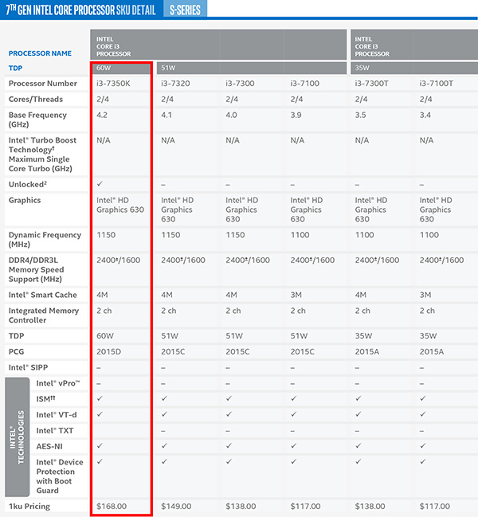This screenshot has width=478, height=517.
Task: Click the Unlocked checkmark for i3-7350K
Action: click(x=99, y=183)
